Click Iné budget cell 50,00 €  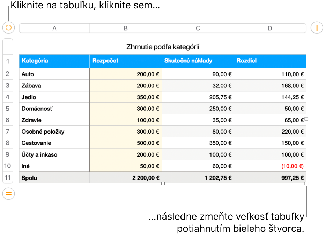[x=126, y=166]
